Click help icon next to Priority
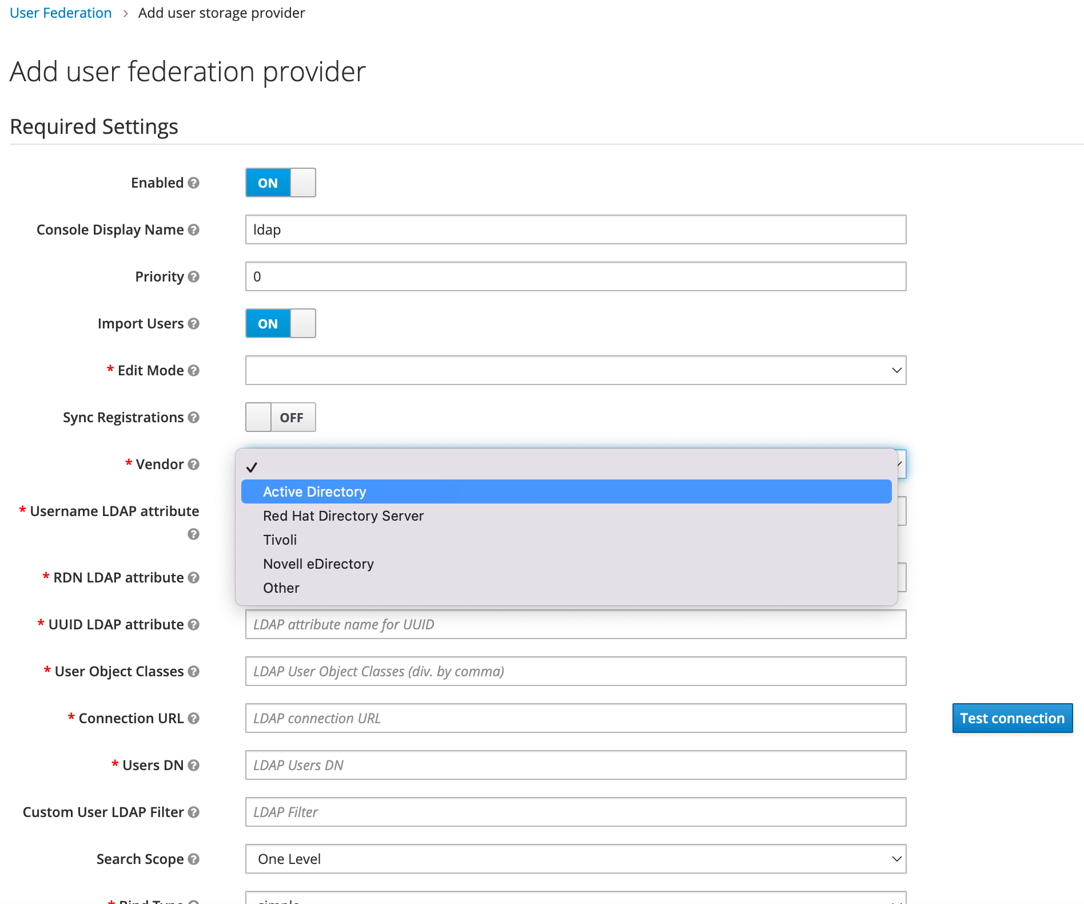 (x=194, y=276)
